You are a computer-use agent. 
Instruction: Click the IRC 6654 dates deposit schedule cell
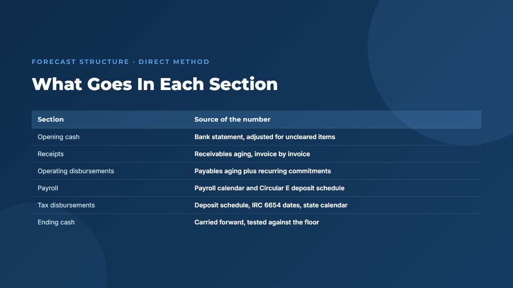[271, 205]
